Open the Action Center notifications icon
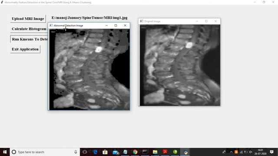Screen dimensions: 278x156 (x=271, y=152)
